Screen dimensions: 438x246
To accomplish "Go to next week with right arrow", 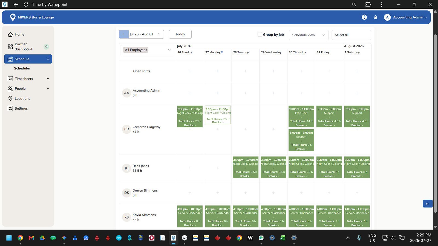I will pyautogui.click(x=159, y=34).
